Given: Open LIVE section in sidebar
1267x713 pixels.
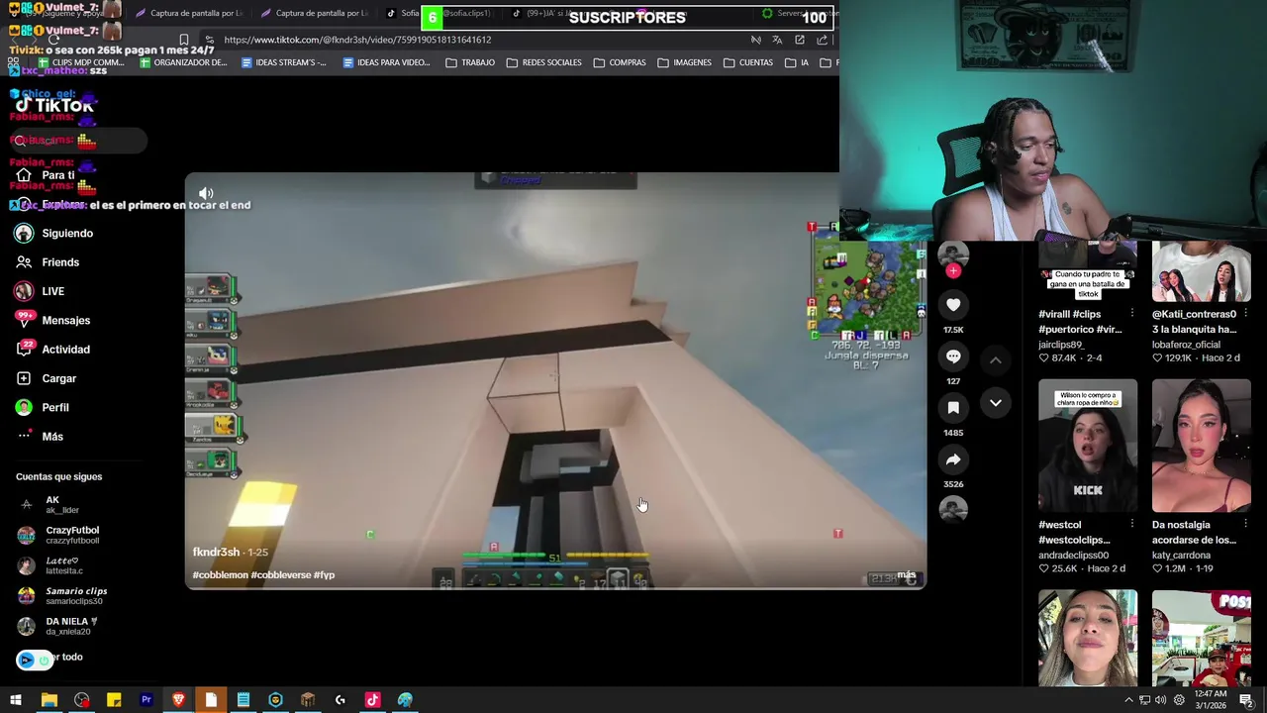Looking at the screenshot, I should (52, 291).
